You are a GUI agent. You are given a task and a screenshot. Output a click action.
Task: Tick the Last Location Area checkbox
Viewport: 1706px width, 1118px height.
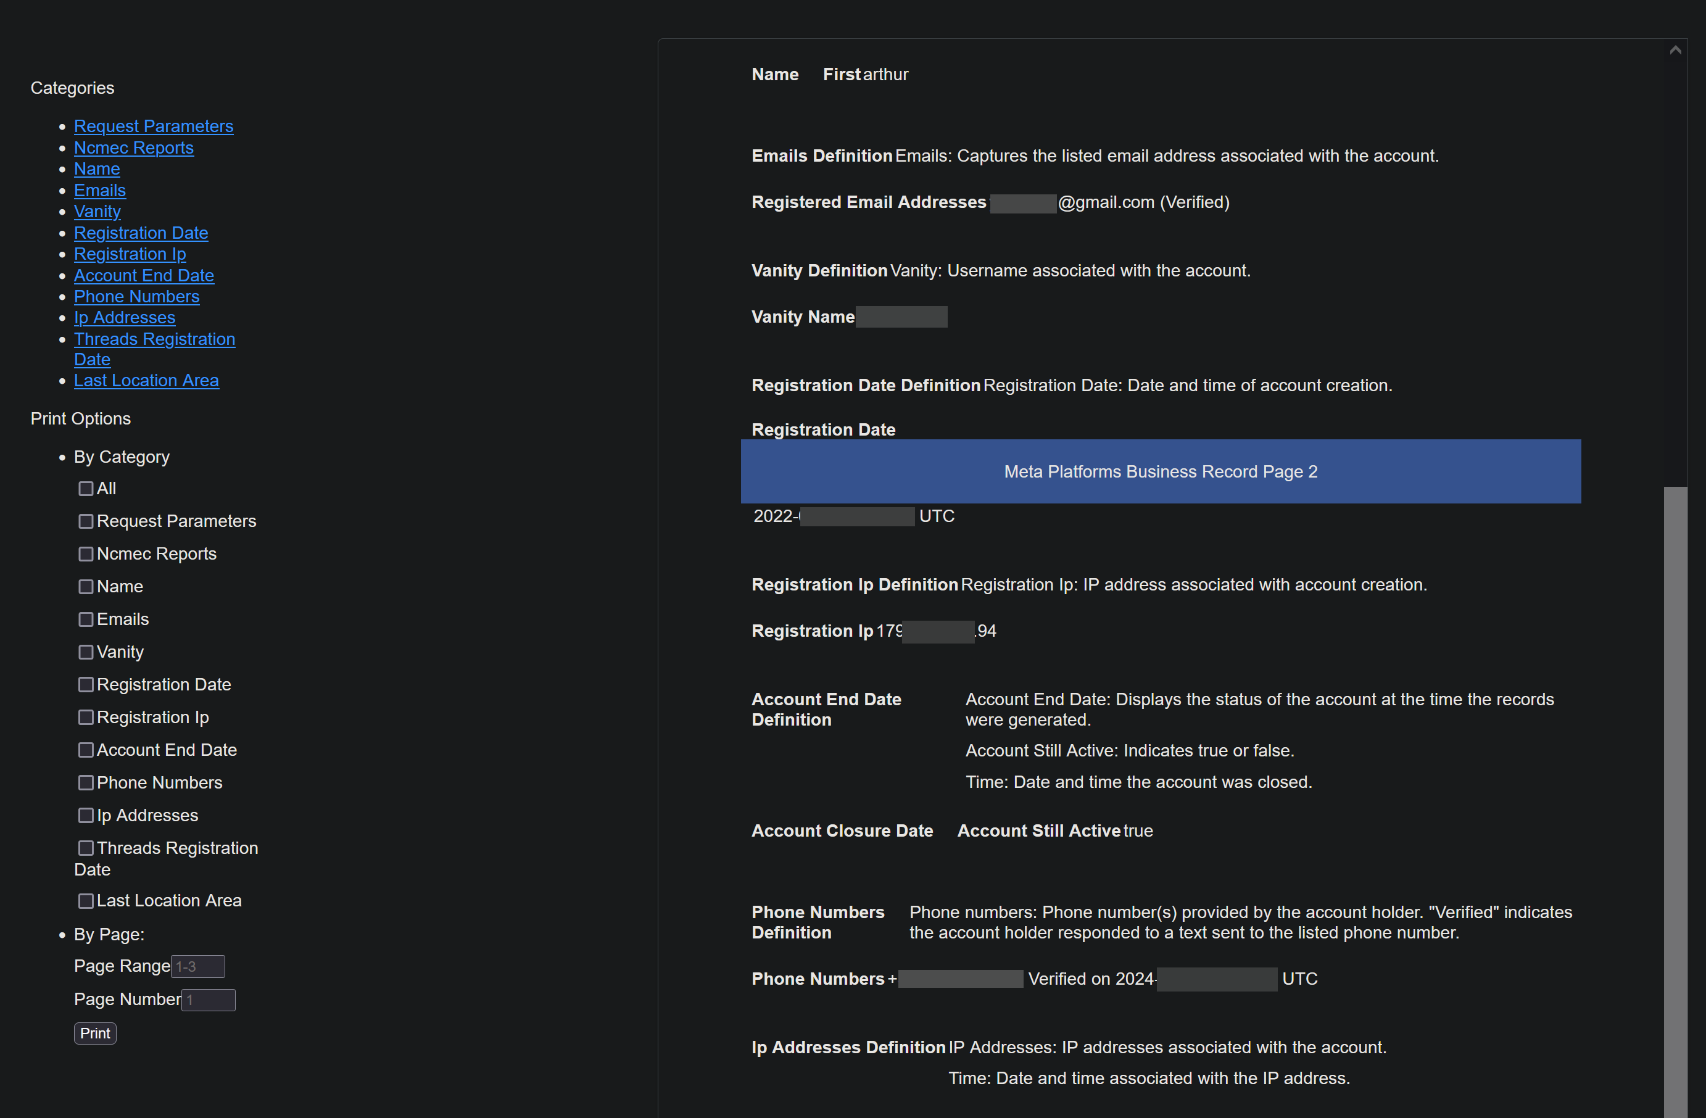(x=86, y=901)
